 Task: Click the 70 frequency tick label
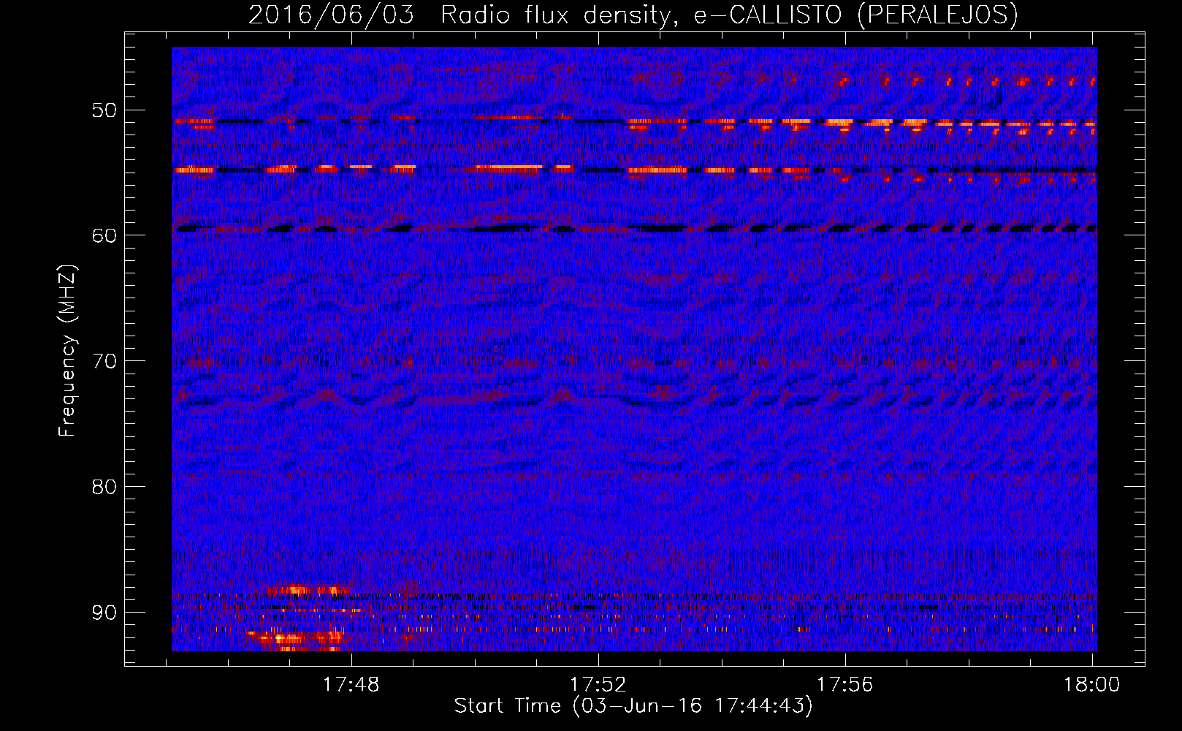(x=104, y=361)
